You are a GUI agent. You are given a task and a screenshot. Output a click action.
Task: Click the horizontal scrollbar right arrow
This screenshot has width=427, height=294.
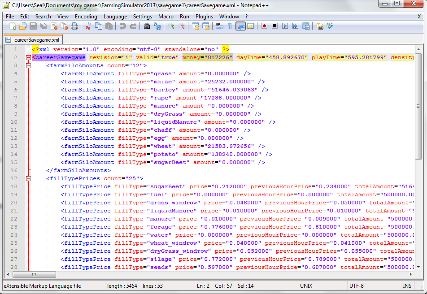pos(411,274)
